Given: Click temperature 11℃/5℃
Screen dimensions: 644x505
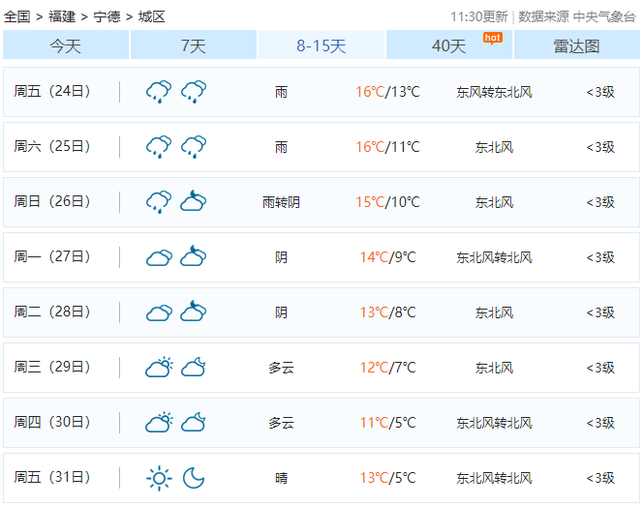Looking at the screenshot, I should pyautogui.click(x=387, y=422).
